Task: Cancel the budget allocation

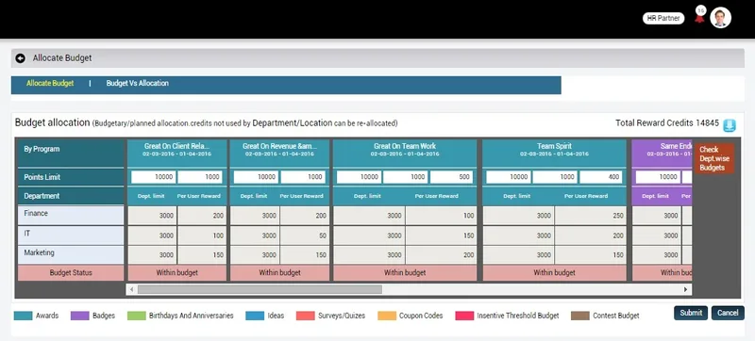Action: click(x=728, y=313)
